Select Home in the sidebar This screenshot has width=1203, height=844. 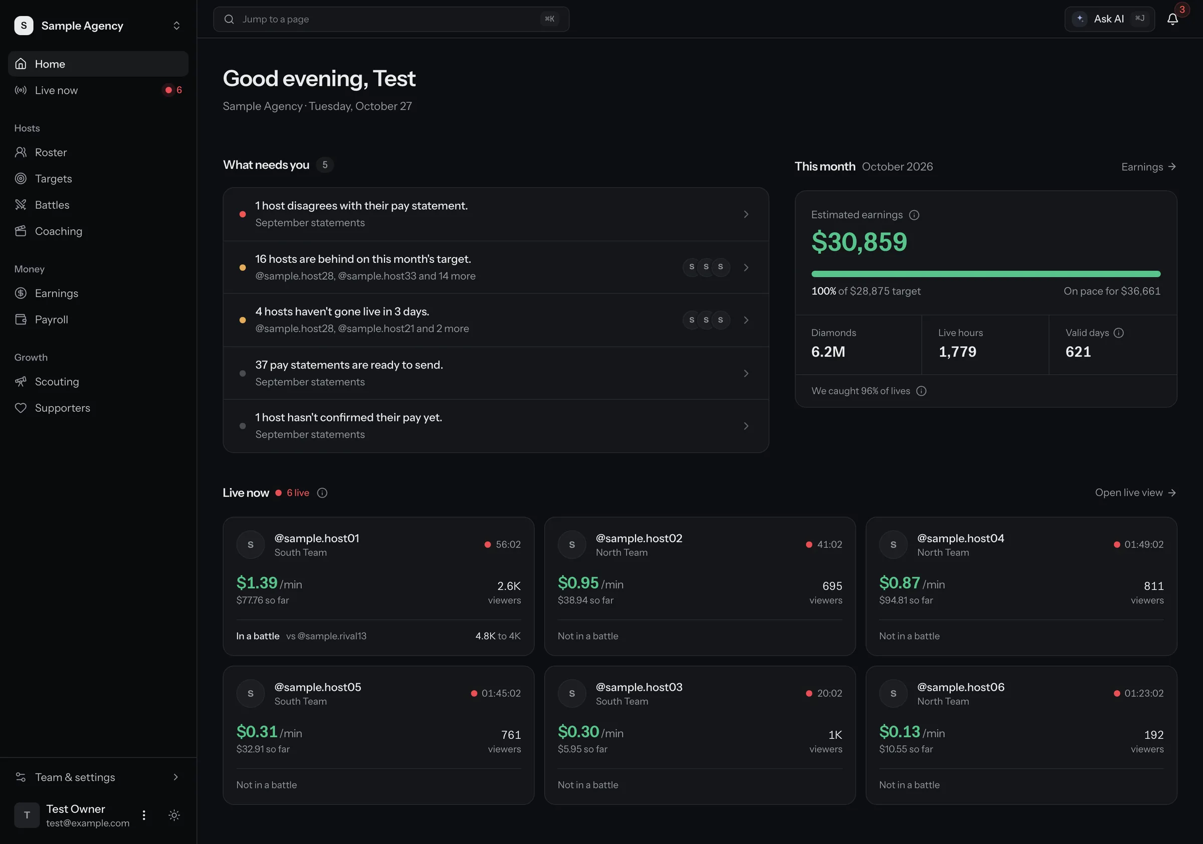pos(98,64)
